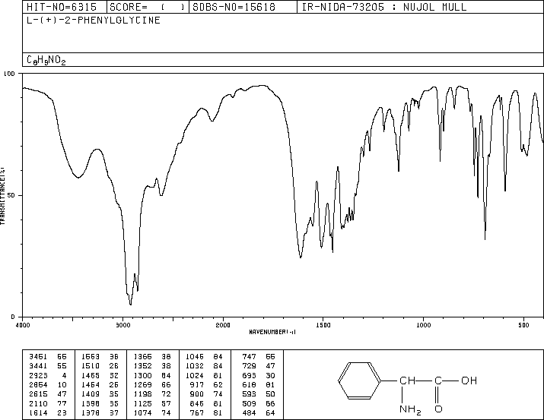Image resolution: width=544 pixels, height=420 pixels.
Task: Select the 917 wavenumber in the peak table
Action: [197, 384]
